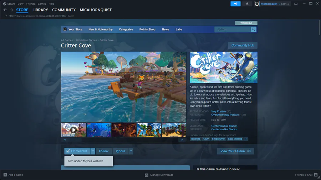Click the page vertical scrollbar
This screenshot has width=321, height=180.
pyautogui.click(x=319, y=27)
